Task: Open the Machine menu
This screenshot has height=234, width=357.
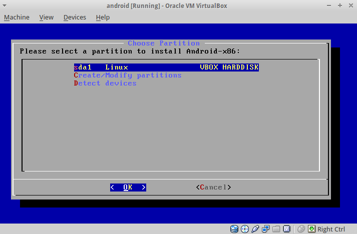Action: [17, 17]
